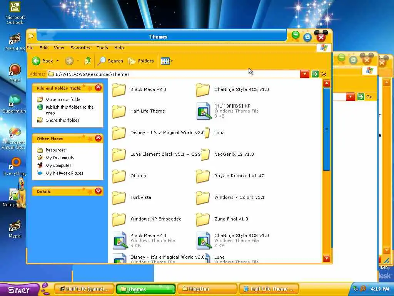This screenshot has height=296, width=394.
Task: Select the Pego desktop shortcut
Action: (x=15, y=73)
